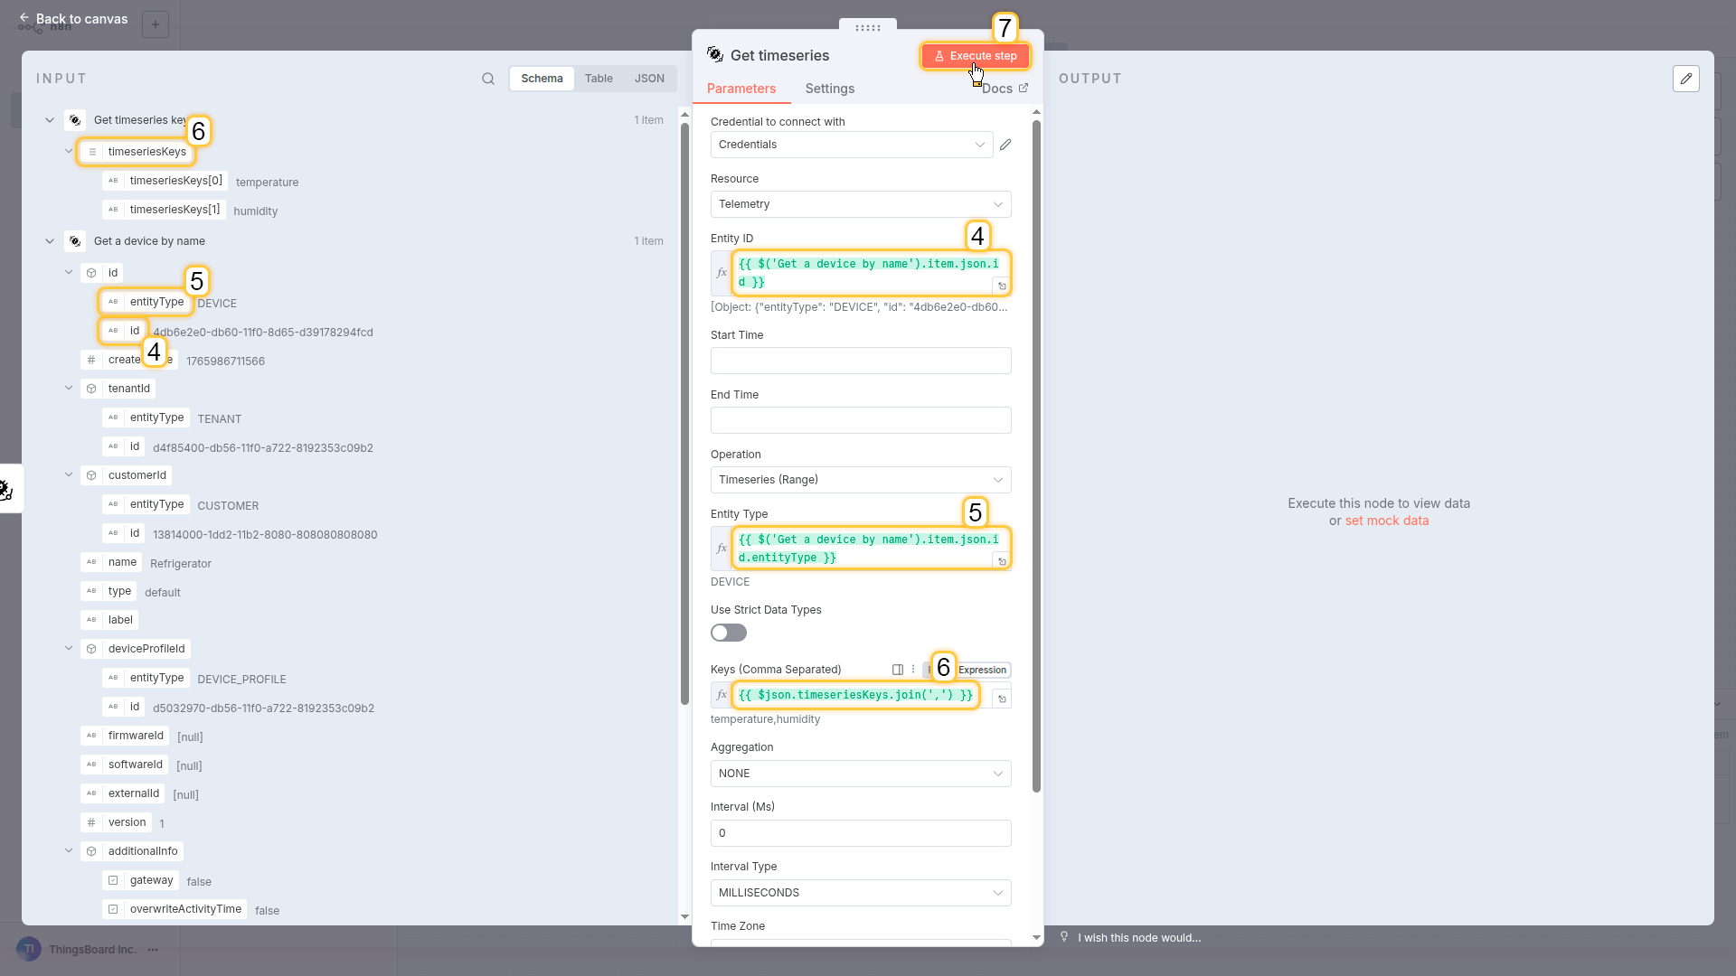
Task: Click the parameters panel vertical scrollbar
Action: [x=1036, y=452]
